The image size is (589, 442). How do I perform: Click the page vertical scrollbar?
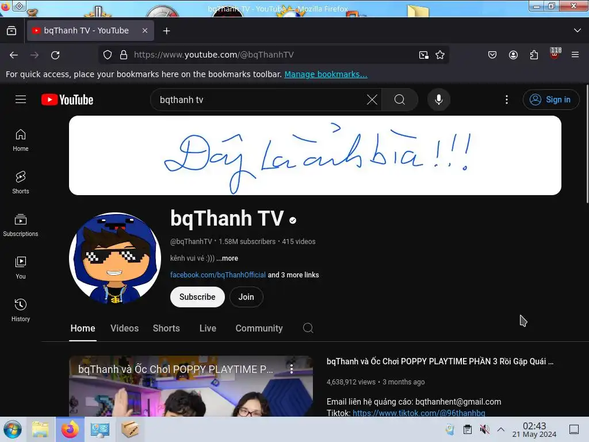[x=587, y=144]
